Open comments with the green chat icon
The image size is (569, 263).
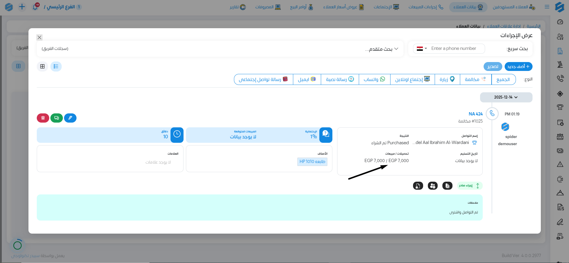57,118
